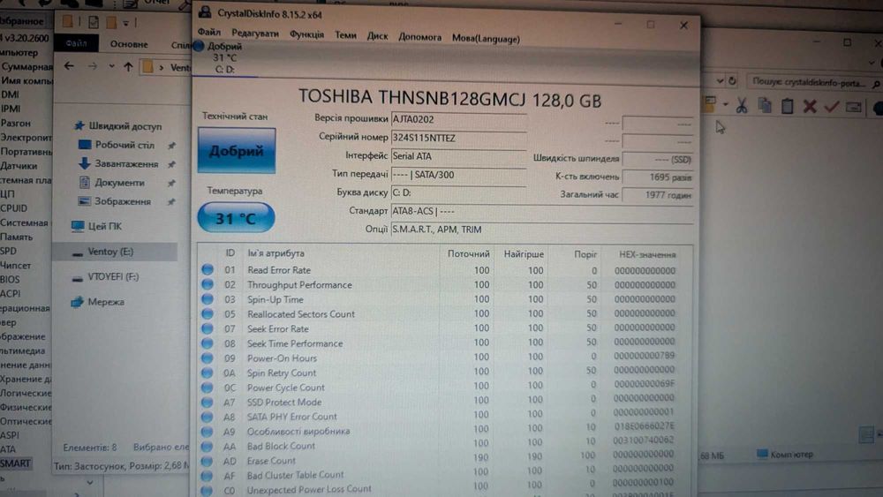Open the Теми menu
This screenshot has height=497, width=883.
tap(345, 35)
